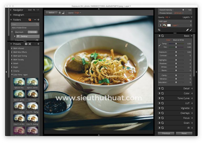
Task: Click the Saturation slider handle
Action: [176, 82]
